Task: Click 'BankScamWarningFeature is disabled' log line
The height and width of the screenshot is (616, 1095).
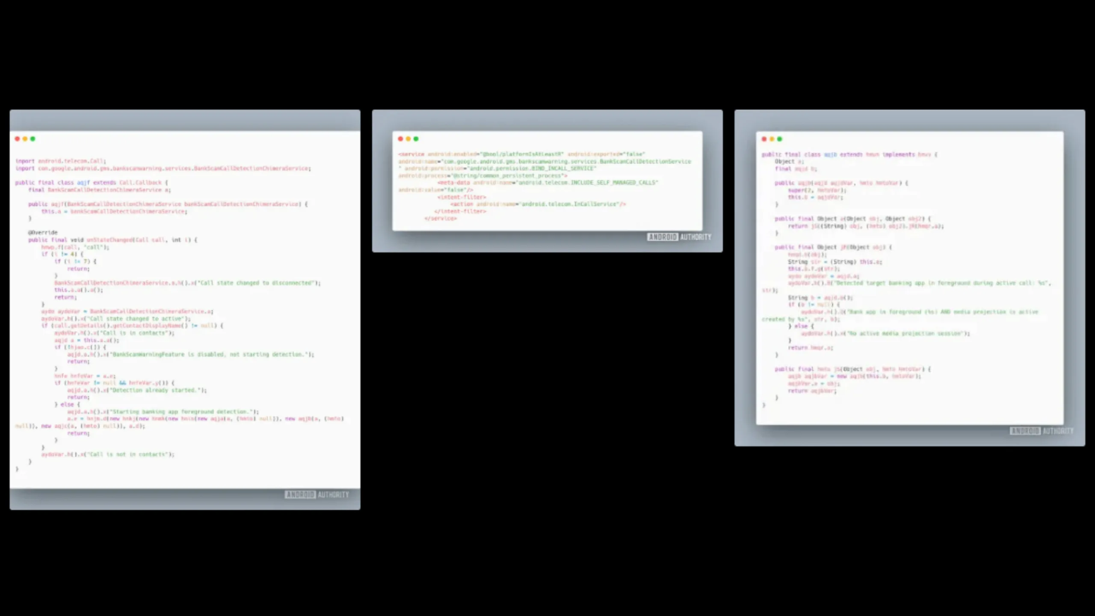Action: pos(191,355)
